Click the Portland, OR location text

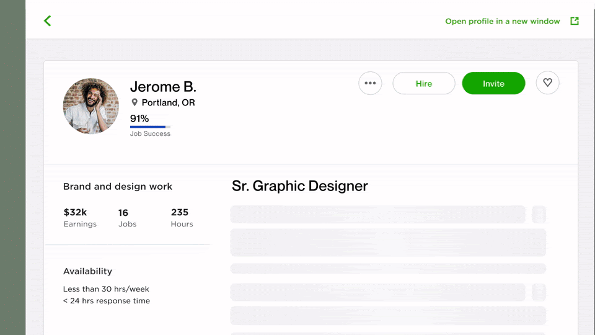click(168, 102)
